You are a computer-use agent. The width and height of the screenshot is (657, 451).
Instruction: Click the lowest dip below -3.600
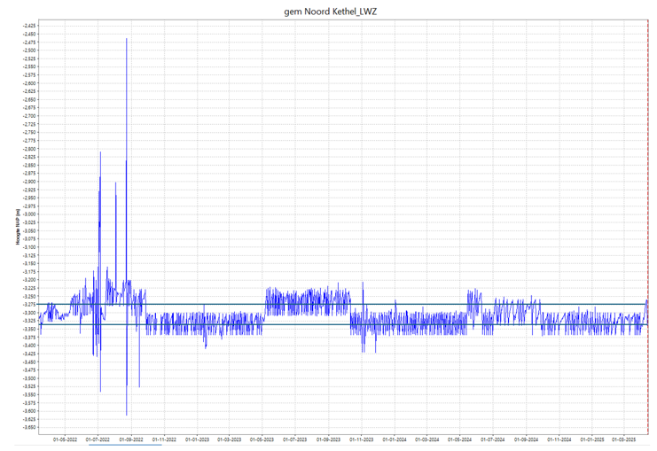click(x=127, y=414)
